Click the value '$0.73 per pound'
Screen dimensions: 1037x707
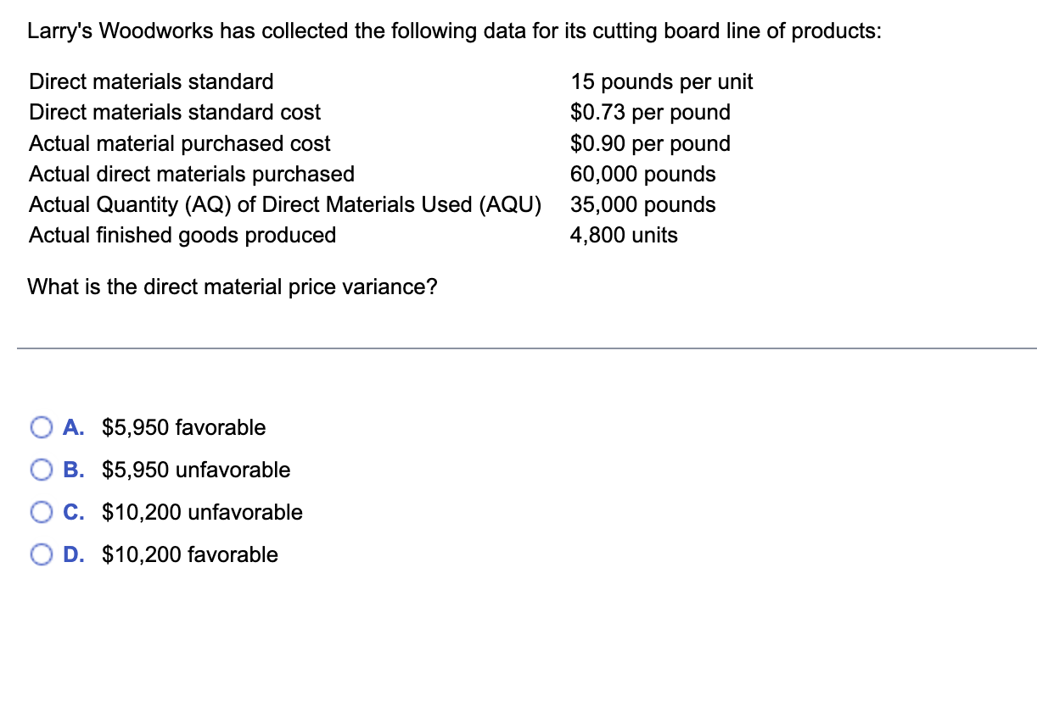[650, 112]
